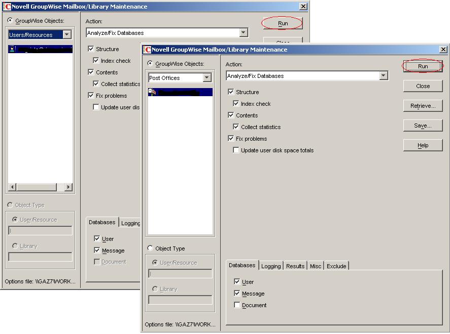Screen dimensions: 450x334
Task: Toggle Message checkbox in back window
Action: [x=97, y=251]
